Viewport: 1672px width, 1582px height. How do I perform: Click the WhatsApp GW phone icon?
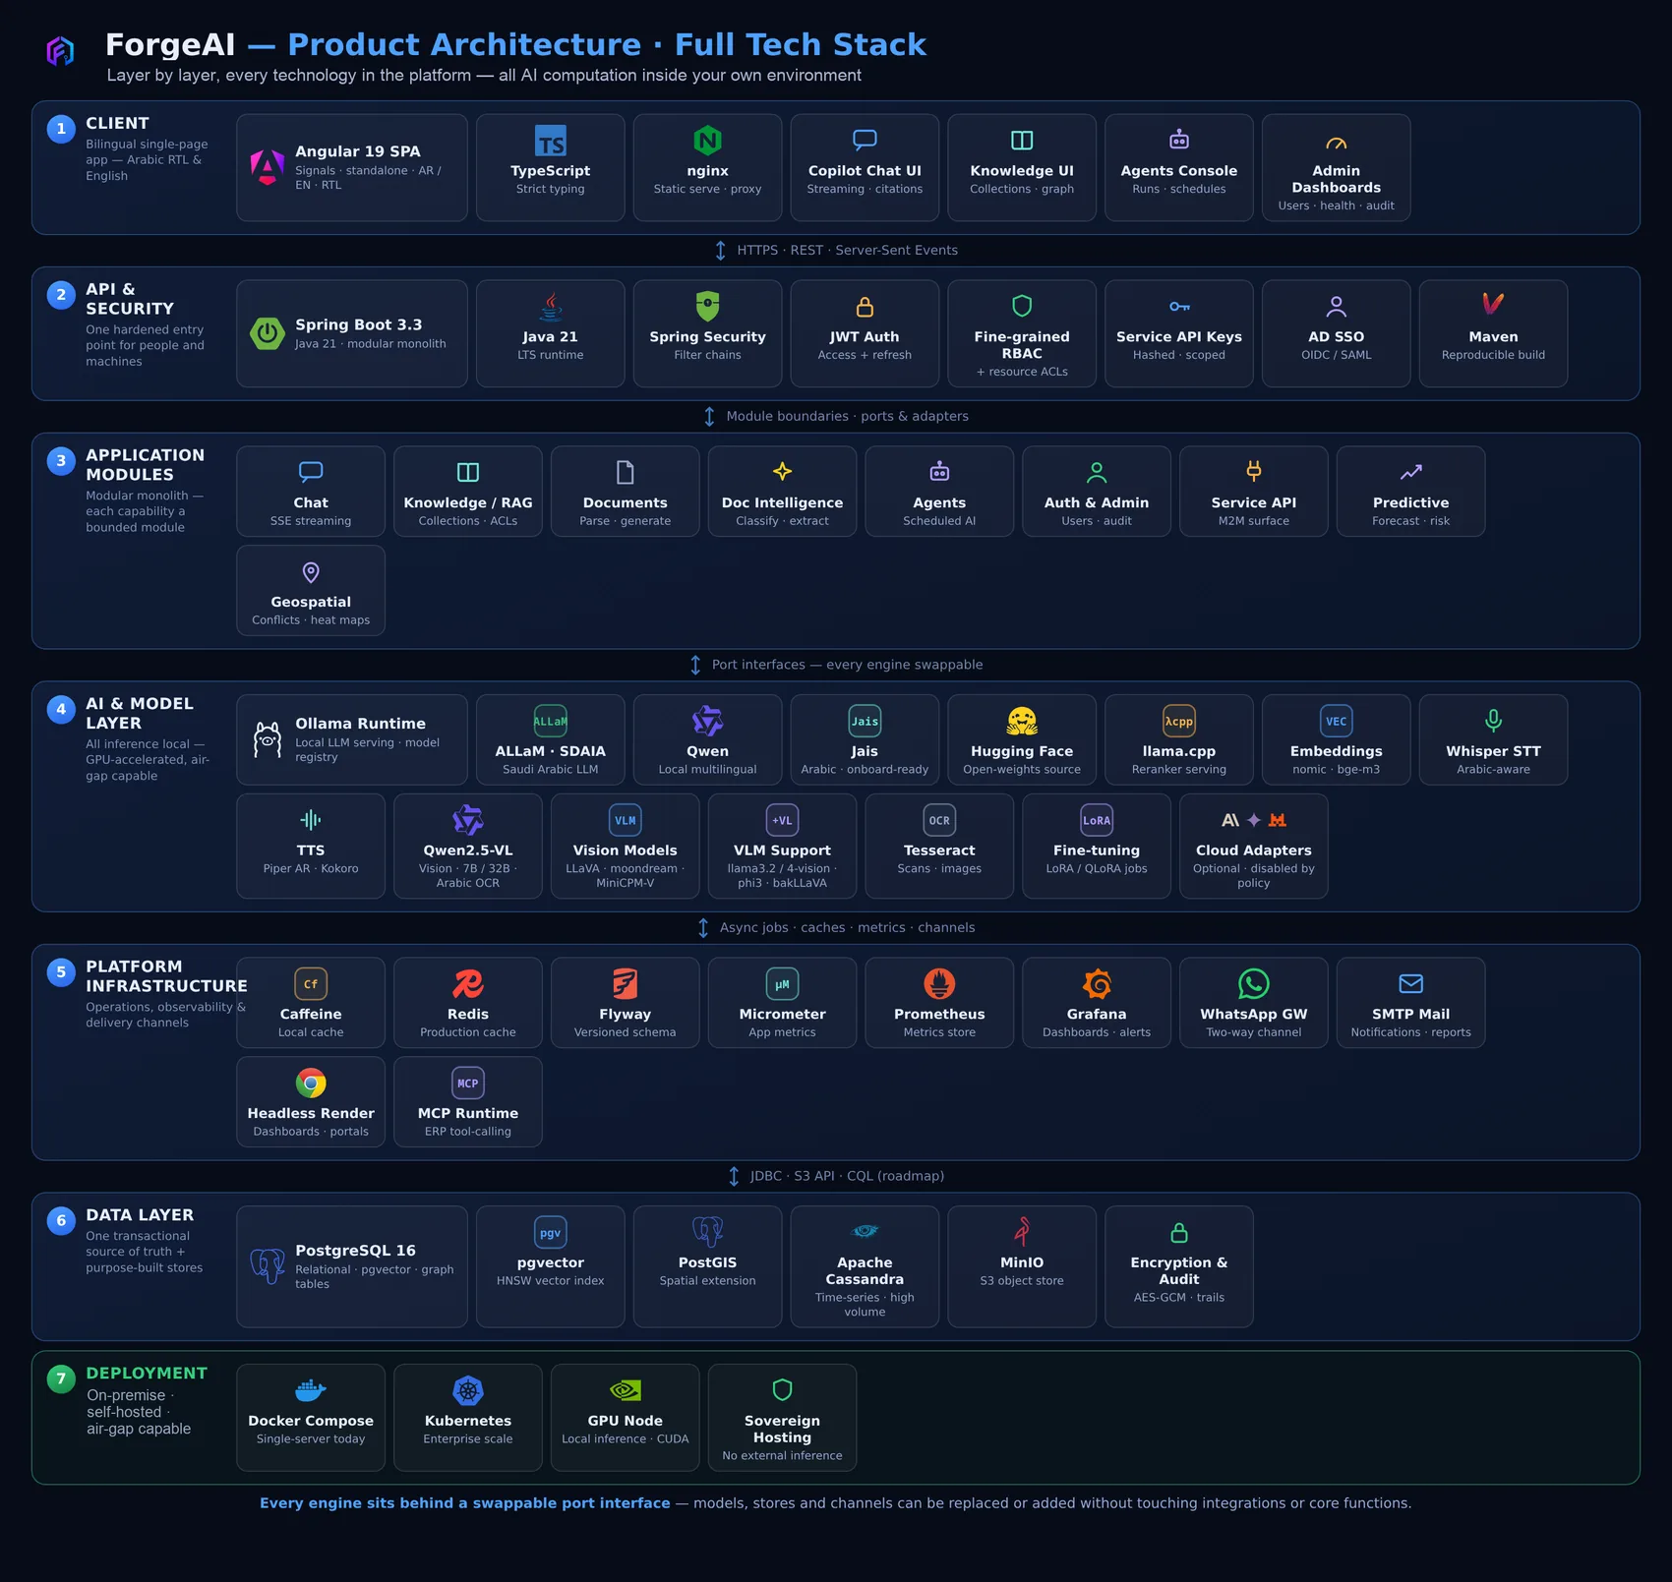point(1254,984)
